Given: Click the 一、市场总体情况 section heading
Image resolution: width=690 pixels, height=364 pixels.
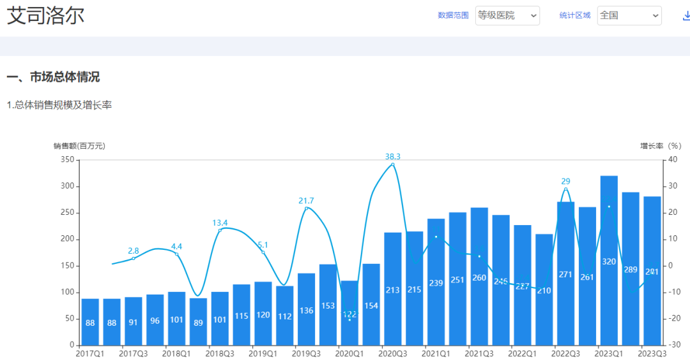Looking at the screenshot, I should tap(53, 77).
